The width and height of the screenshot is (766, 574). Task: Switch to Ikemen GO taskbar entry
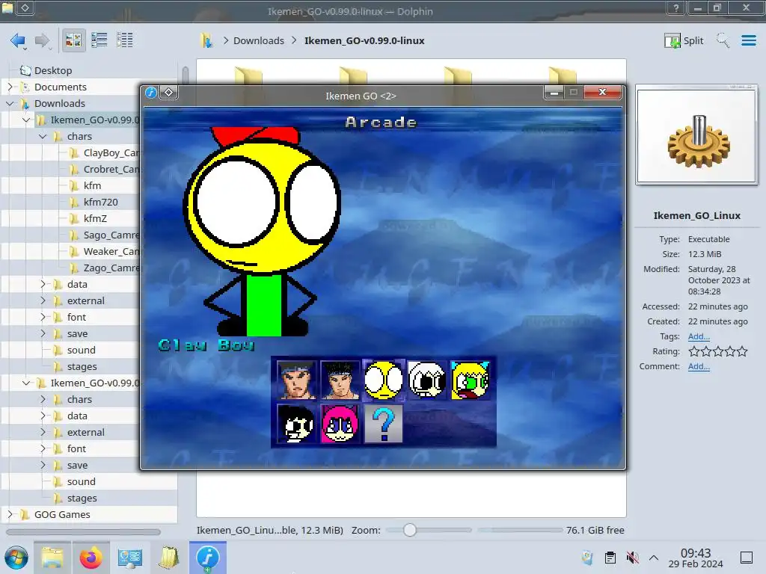(x=208, y=558)
